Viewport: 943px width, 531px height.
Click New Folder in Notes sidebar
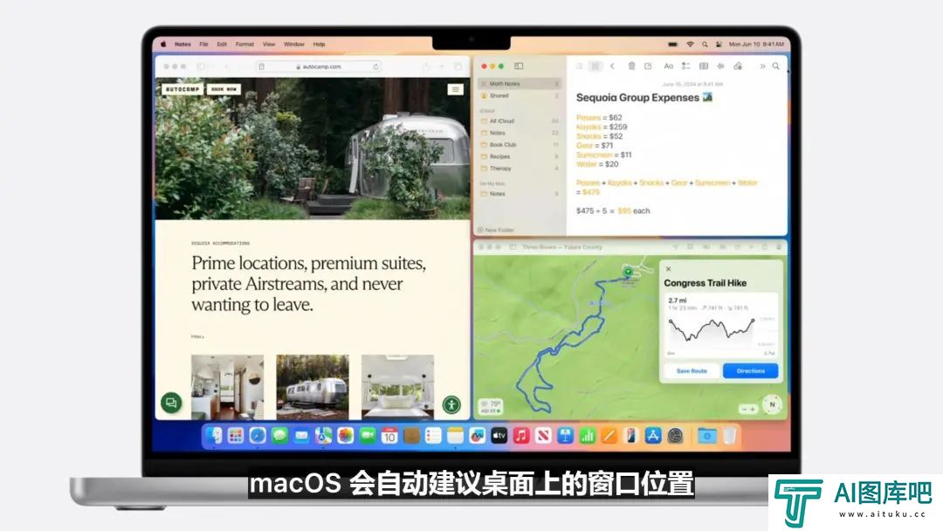[x=496, y=230]
